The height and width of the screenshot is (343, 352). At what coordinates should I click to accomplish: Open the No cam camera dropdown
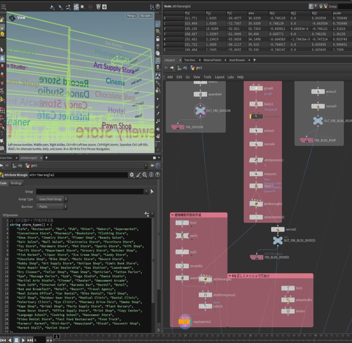click(146, 16)
